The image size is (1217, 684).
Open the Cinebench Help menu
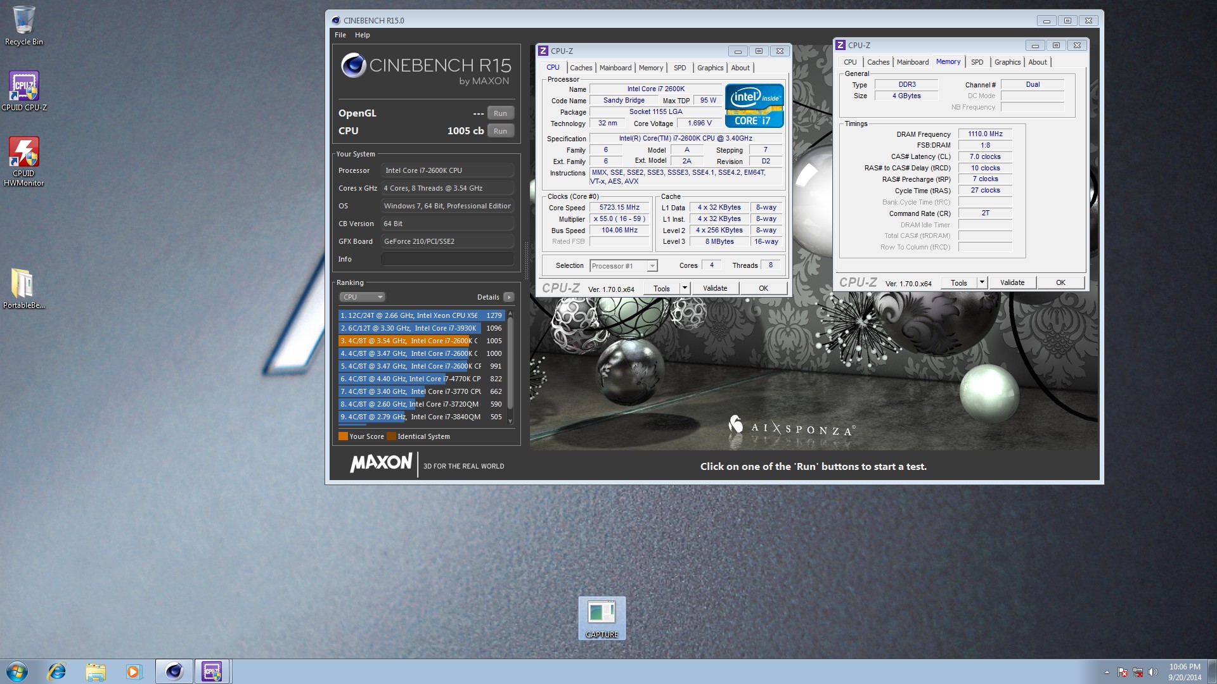click(363, 35)
